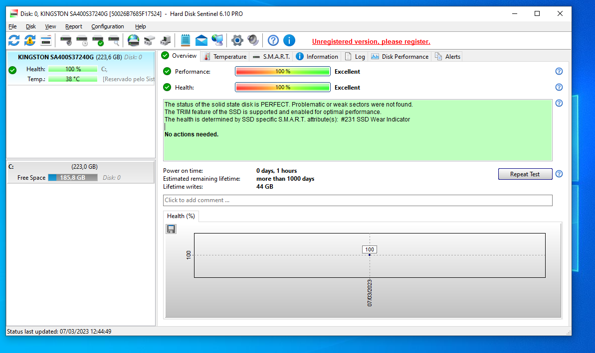Click the blue envelope e-mail toolbar icon
This screenshot has width=595, height=353.
click(x=201, y=40)
